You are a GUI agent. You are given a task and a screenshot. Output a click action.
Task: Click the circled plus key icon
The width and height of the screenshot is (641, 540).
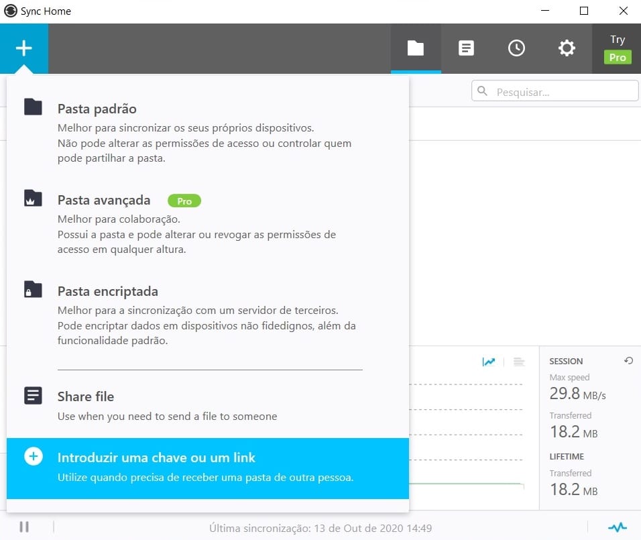pyautogui.click(x=33, y=457)
